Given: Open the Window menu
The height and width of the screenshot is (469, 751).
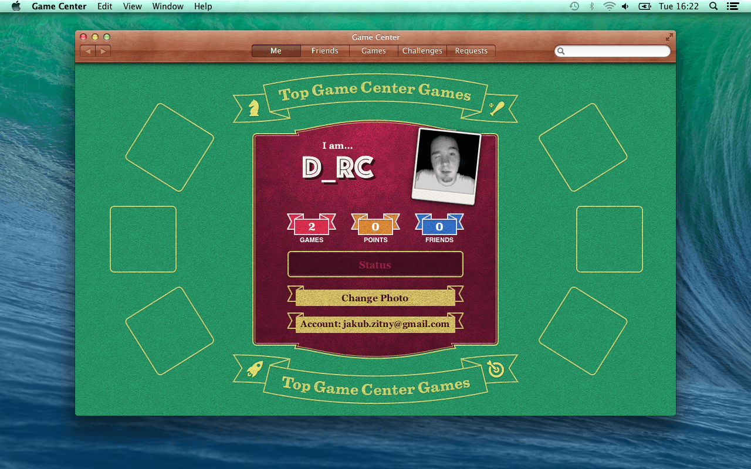Looking at the screenshot, I should coord(168,6).
